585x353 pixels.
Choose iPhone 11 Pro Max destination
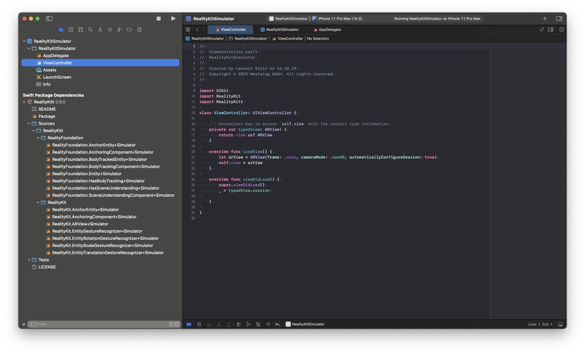point(337,19)
